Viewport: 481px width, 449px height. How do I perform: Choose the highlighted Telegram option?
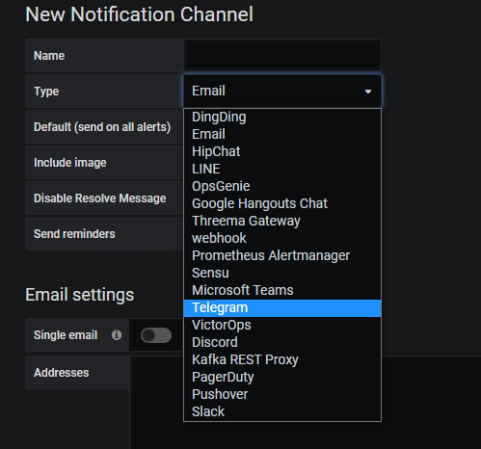tap(282, 308)
